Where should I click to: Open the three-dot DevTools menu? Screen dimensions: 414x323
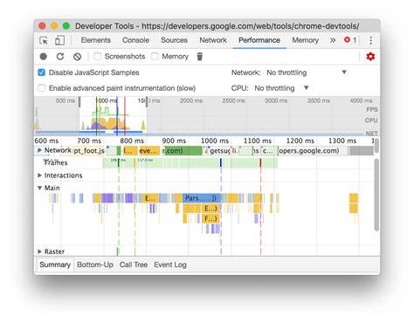pos(370,40)
